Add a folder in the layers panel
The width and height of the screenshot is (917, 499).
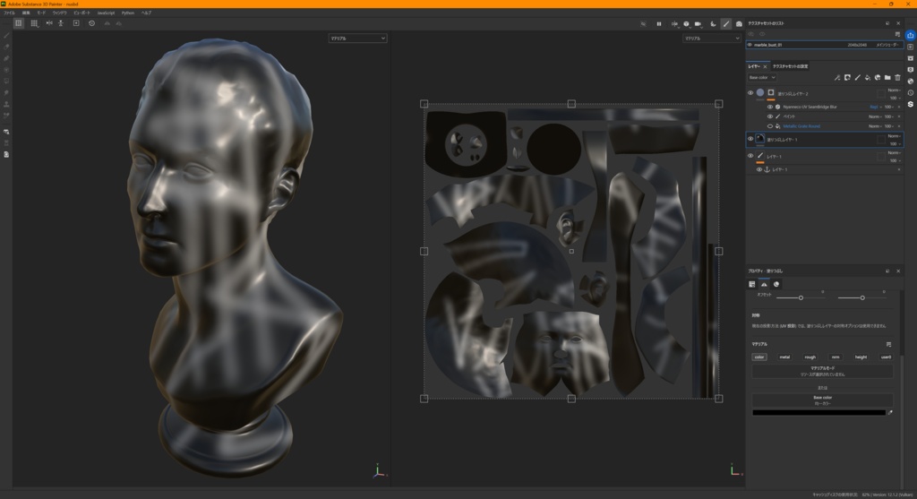(x=887, y=77)
